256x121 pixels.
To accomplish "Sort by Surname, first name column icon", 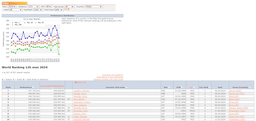I will [126, 88].
